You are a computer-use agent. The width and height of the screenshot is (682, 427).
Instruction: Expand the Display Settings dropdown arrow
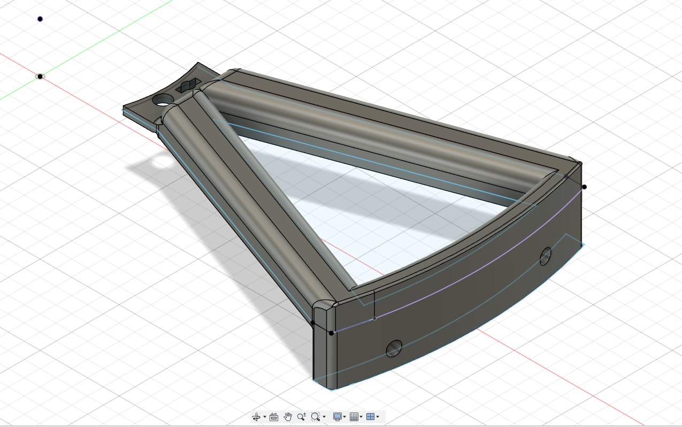(x=345, y=417)
